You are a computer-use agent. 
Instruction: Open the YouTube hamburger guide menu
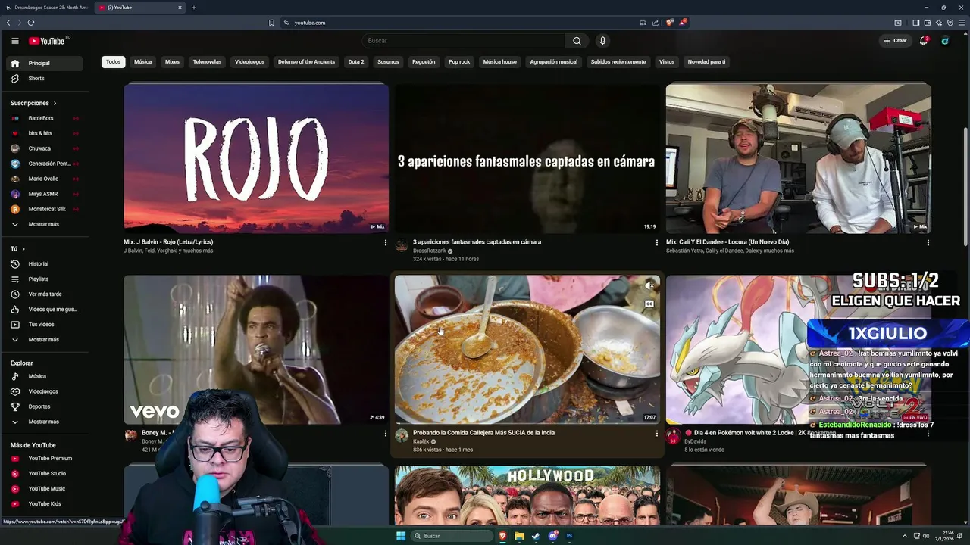click(x=14, y=41)
